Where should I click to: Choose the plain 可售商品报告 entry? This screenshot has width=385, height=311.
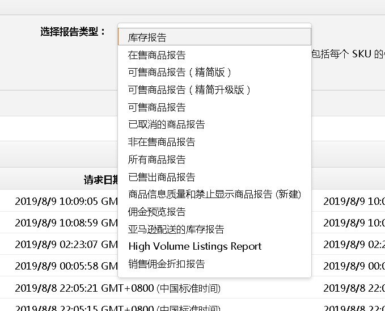[157, 107]
